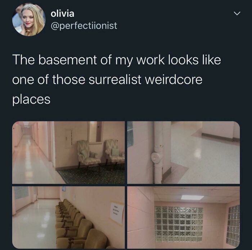Click the large central glass block window
252x250 pixels.
pos(179,224)
